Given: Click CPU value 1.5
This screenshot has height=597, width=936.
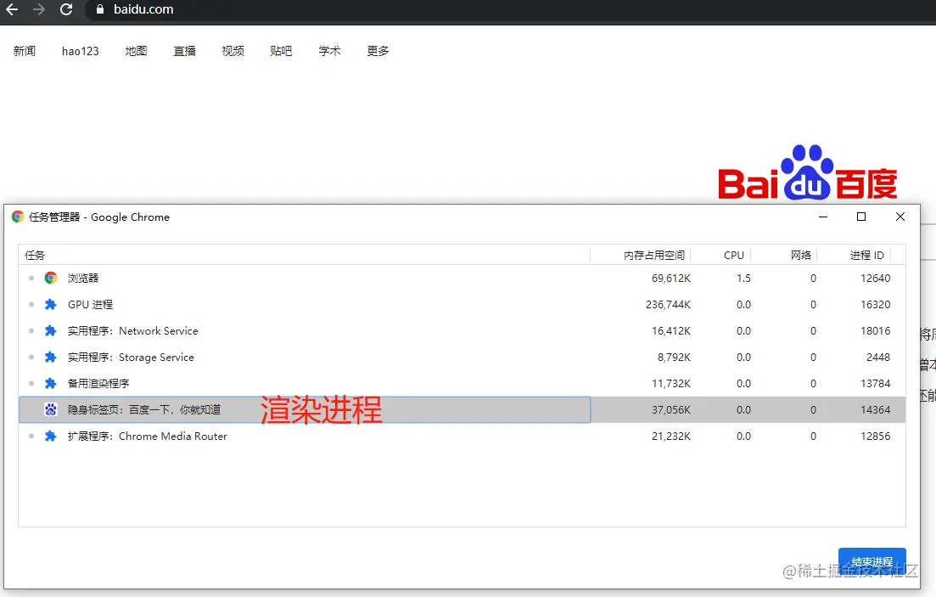Looking at the screenshot, I should pos(743,278).
